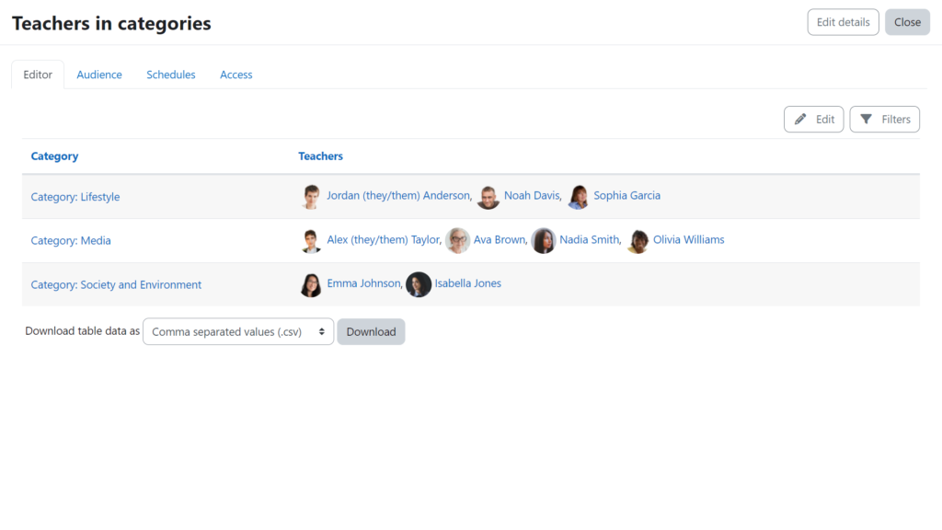Open the download format dropdown
This screenshot has height=530, width=942.
point(238,332)
